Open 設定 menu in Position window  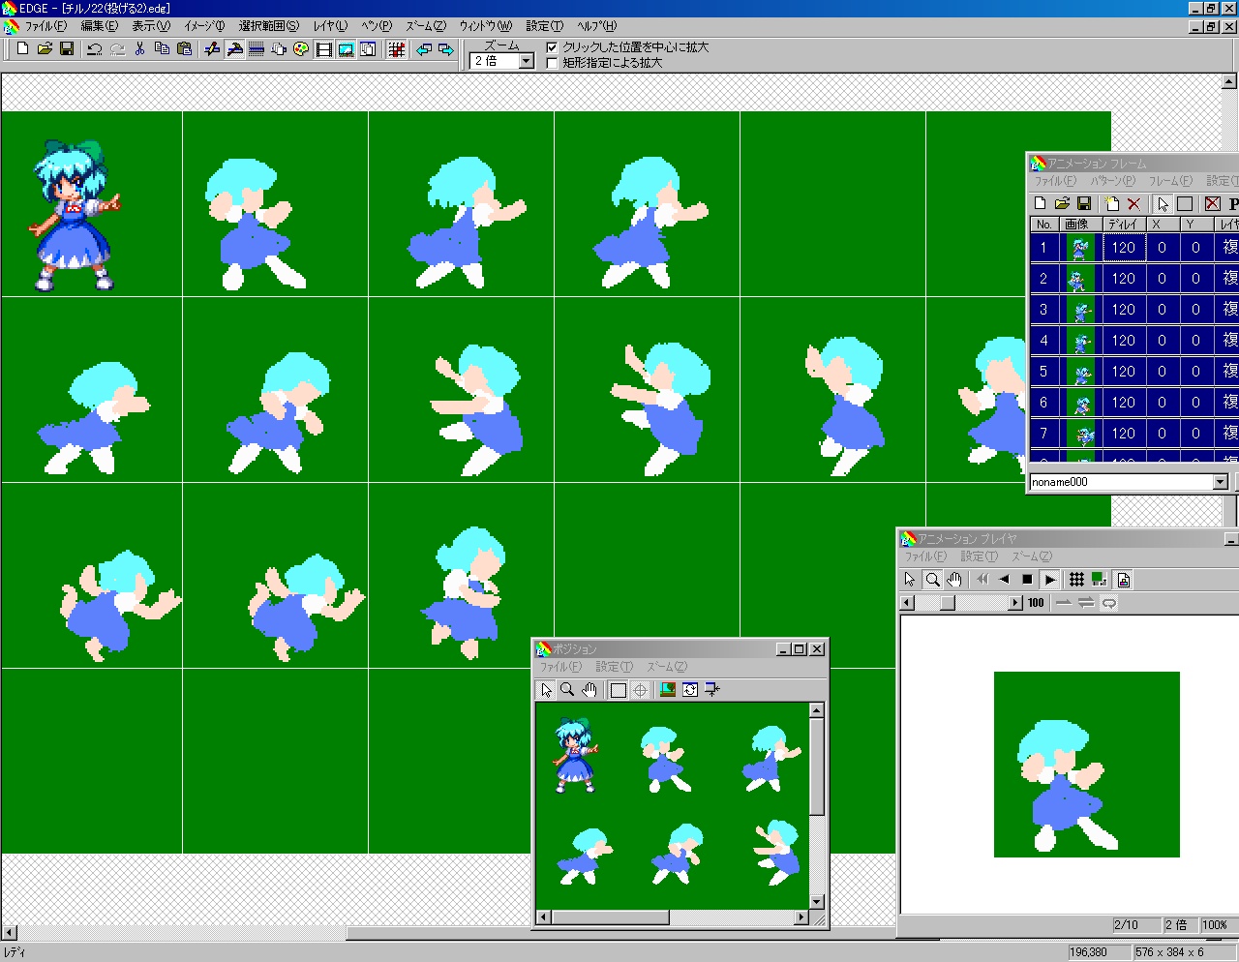(614, 667)
